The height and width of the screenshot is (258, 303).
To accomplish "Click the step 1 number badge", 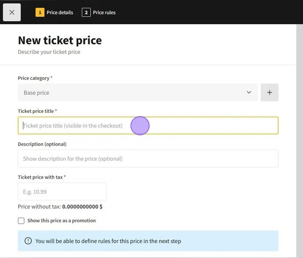I will click(x=40, y=12).
